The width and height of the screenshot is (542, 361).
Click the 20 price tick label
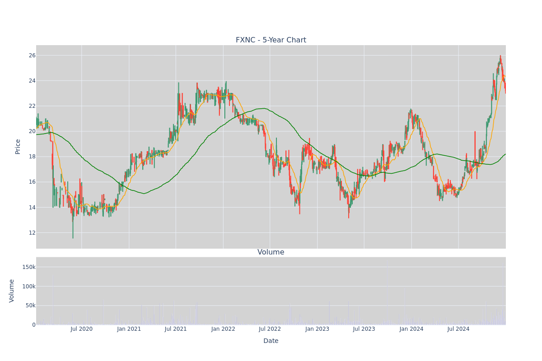click(32, 131)
